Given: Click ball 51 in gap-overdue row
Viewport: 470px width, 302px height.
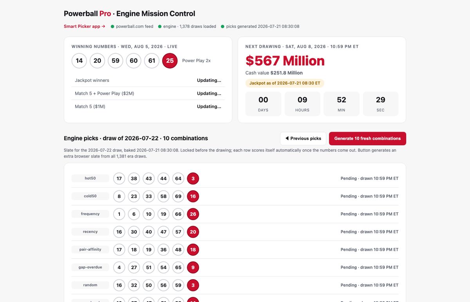Looking at the screenshot, I should (x=149, y=268).
